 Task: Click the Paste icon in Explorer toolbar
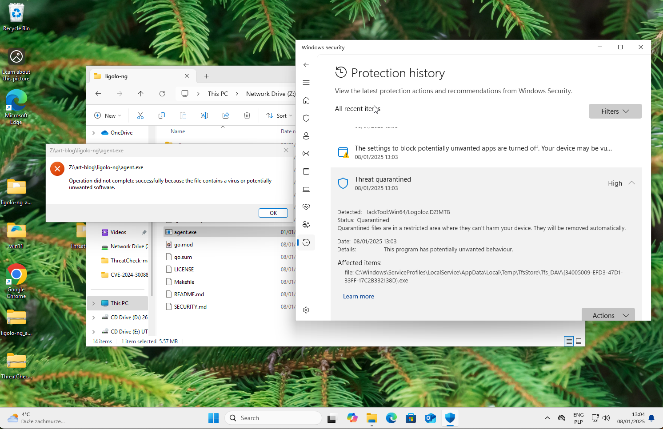183,115
